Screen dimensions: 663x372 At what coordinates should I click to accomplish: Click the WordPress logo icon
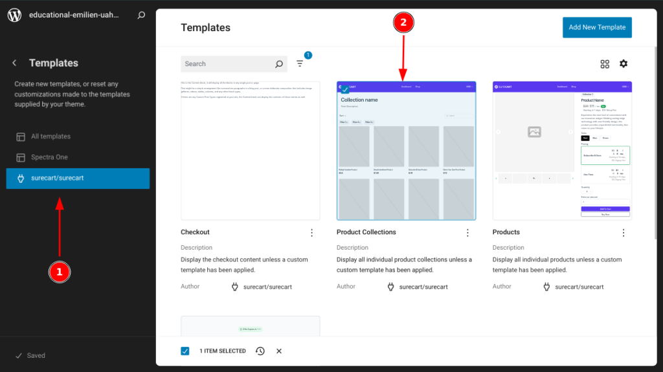(14, 16)
